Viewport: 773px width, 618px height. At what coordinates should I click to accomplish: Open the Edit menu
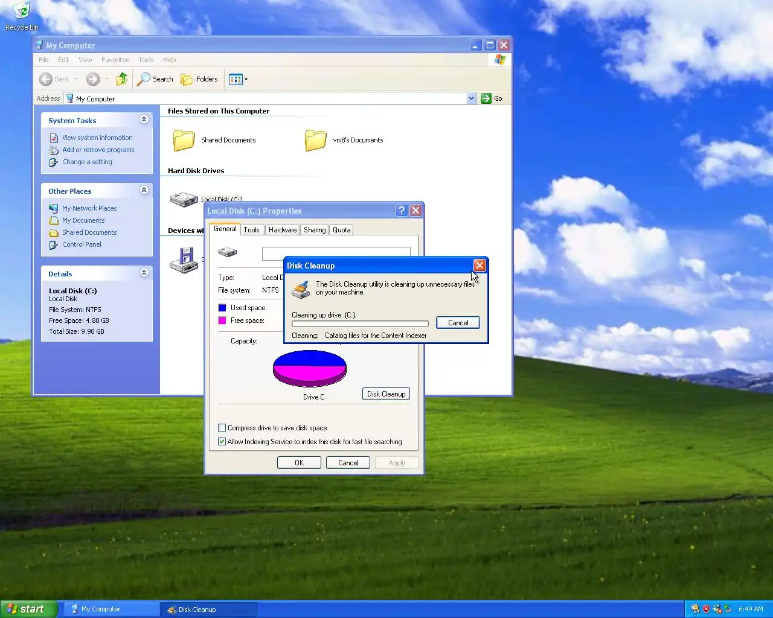pyautogui.click(x=63, y=60)
